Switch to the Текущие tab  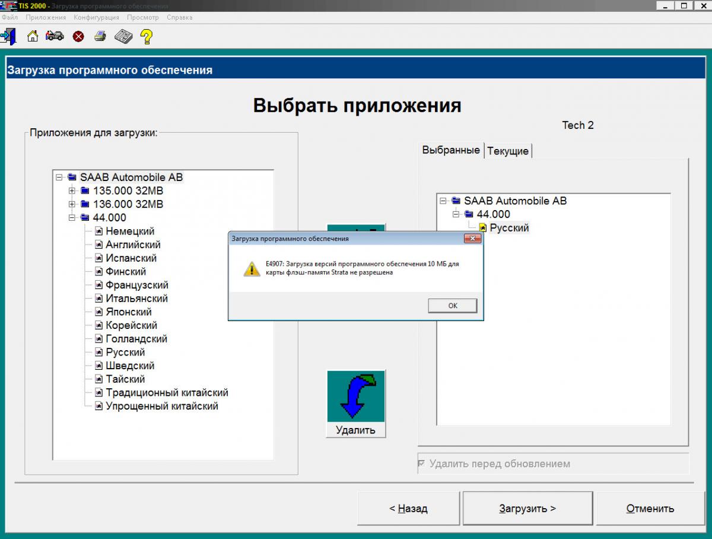(x=508, y=151)
